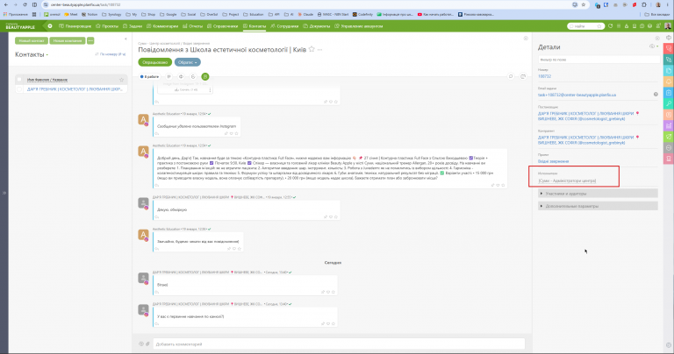Click the Добавить комментарий input field

click(339, 343)
